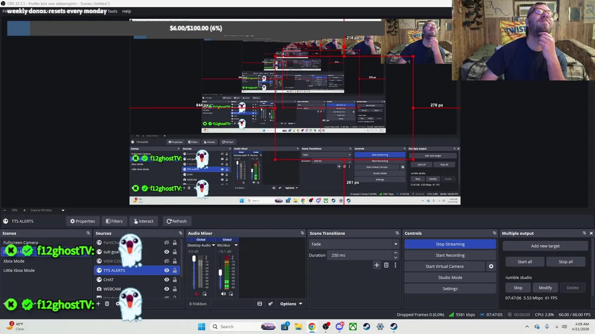Open advanced audio properties gear

(x=271, y=304)
